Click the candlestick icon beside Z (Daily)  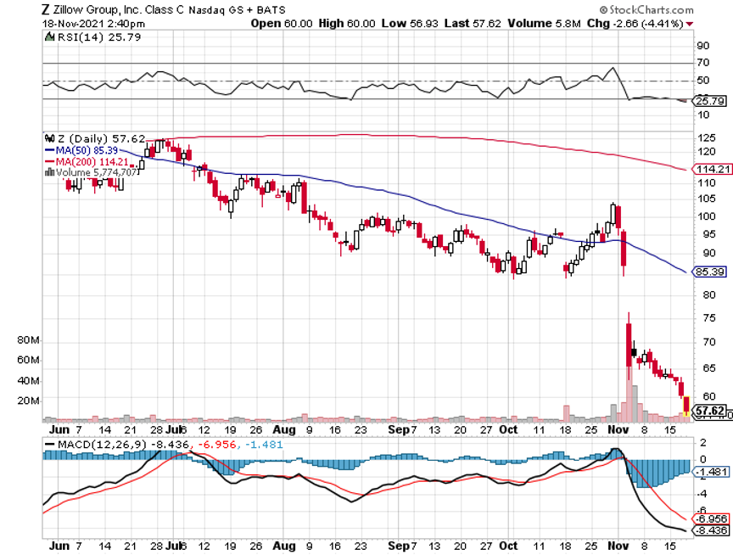(x=49, y=139)
